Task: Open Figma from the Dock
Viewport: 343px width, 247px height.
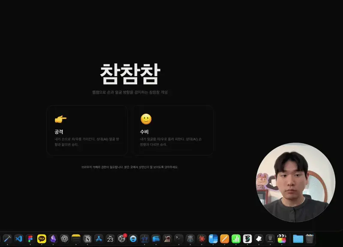Action: (x=30, y=239)
